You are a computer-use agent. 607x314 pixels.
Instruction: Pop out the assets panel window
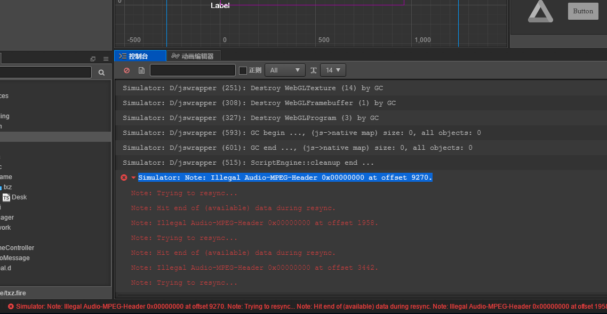[x=93, y=59]
